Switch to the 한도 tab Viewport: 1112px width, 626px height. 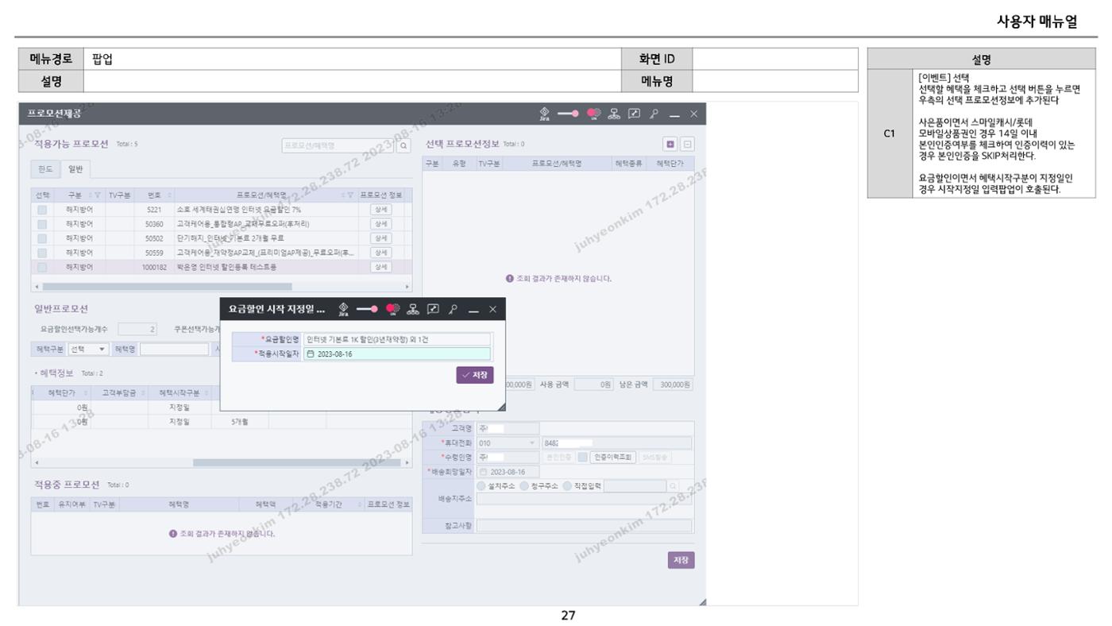(x=47, y=169)
